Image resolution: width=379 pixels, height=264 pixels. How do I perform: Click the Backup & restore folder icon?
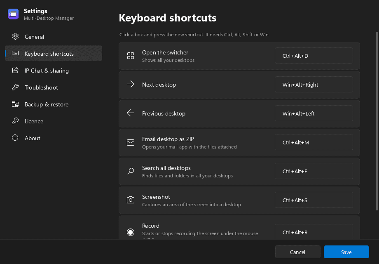tap(15, 104)
